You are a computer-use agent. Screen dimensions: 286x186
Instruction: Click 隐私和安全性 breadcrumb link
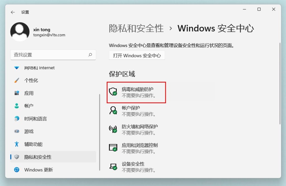point(136,29)
